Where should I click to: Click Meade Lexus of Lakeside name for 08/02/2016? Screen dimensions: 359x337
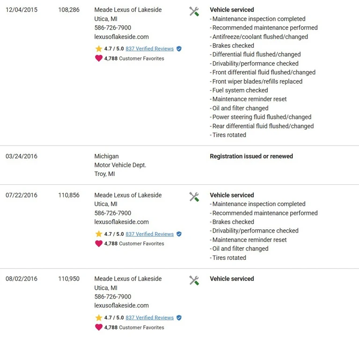[128, 278]
